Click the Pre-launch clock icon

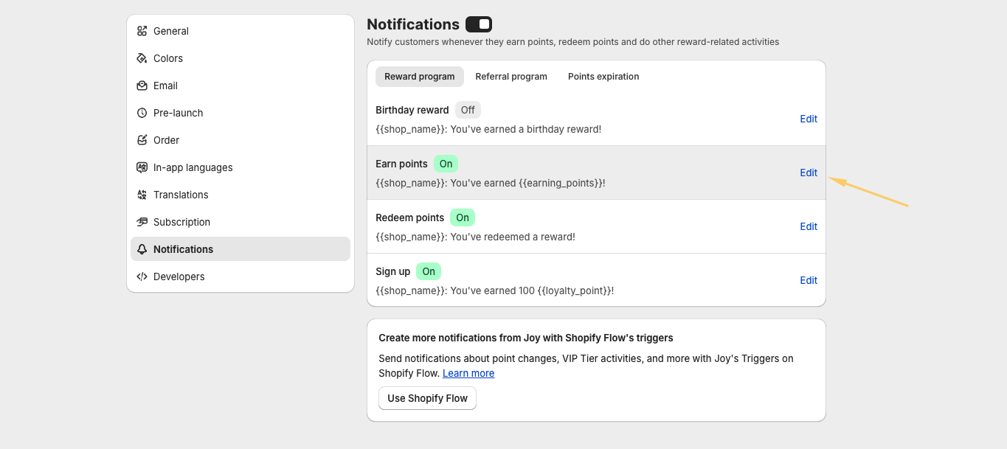(142, 113)
